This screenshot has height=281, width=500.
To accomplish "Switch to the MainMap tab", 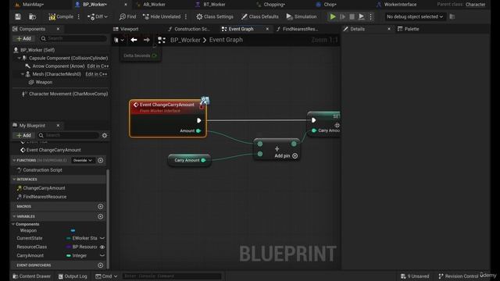I will pos(33,5).
